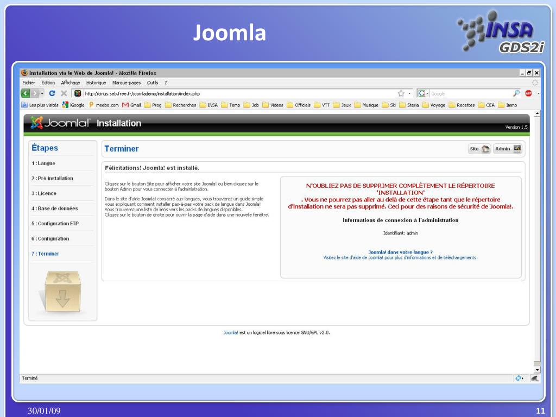Click the Site button
Image resolution: width=556 pixels, height=417 pixels.
pos(479,149)
